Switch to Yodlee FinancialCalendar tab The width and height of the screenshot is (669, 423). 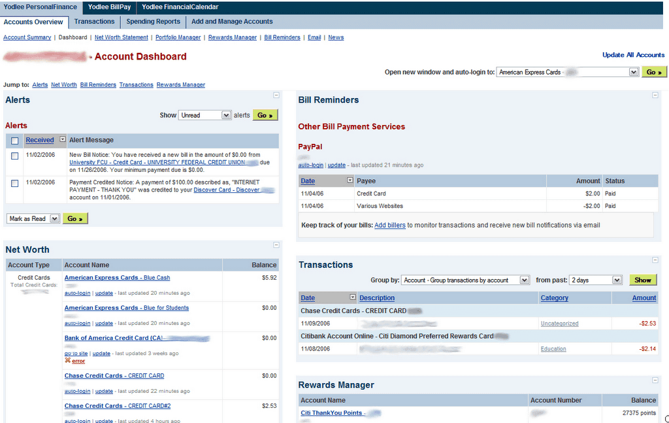(x=180, y=7)
